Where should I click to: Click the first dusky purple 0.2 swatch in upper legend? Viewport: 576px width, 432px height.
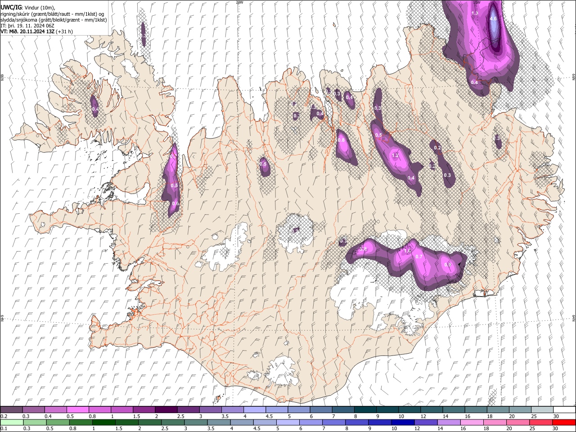[x=11, y=409]
